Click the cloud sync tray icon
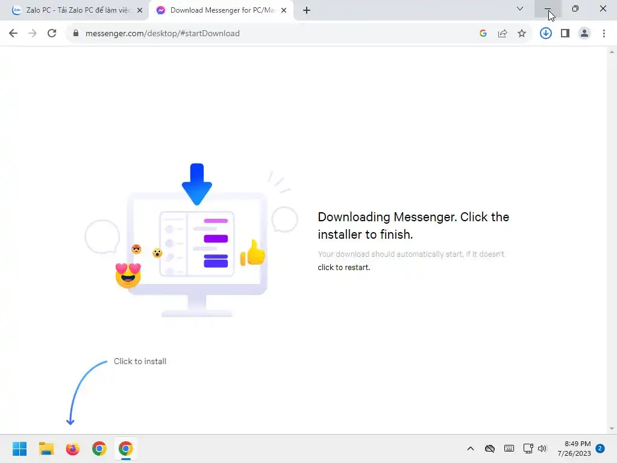Viewport: 617px width, 463px height. click(x=489, y=449)
